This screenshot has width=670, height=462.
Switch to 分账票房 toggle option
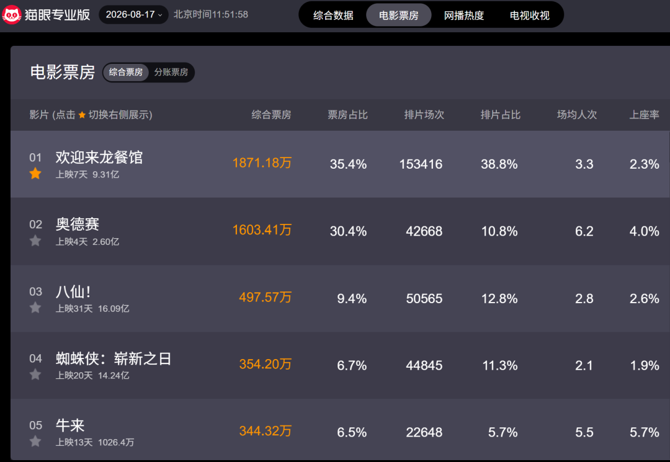pyautogui.click(x=171, y=72)
